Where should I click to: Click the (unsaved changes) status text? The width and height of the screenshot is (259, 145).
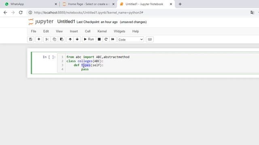coord(133,22)
